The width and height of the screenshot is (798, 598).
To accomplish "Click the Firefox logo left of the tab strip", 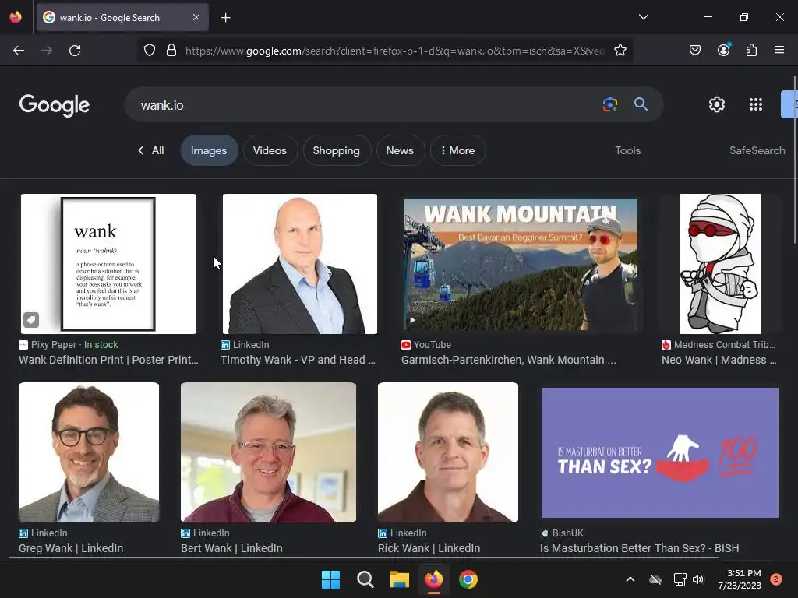I will (x=16, y=17).
